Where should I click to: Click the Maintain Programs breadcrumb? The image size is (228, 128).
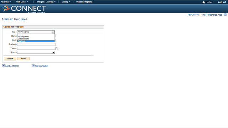(x=84, y=2)
